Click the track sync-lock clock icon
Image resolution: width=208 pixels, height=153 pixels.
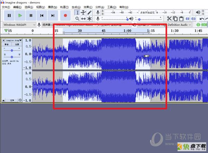point(20,100)
